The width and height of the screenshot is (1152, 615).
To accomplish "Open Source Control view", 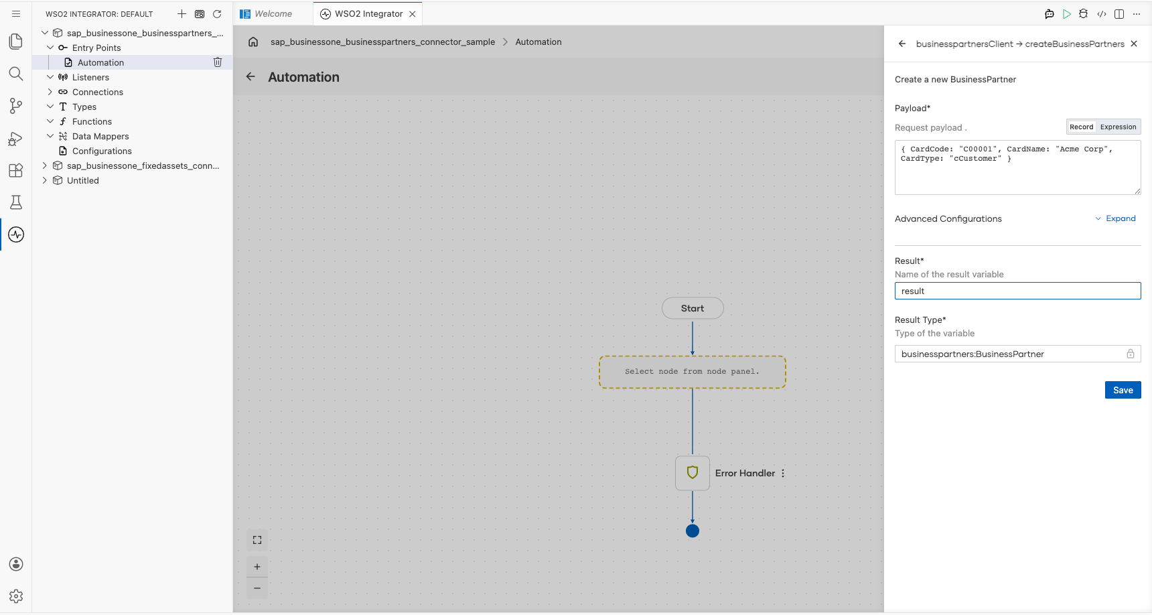I will (16, 106).
